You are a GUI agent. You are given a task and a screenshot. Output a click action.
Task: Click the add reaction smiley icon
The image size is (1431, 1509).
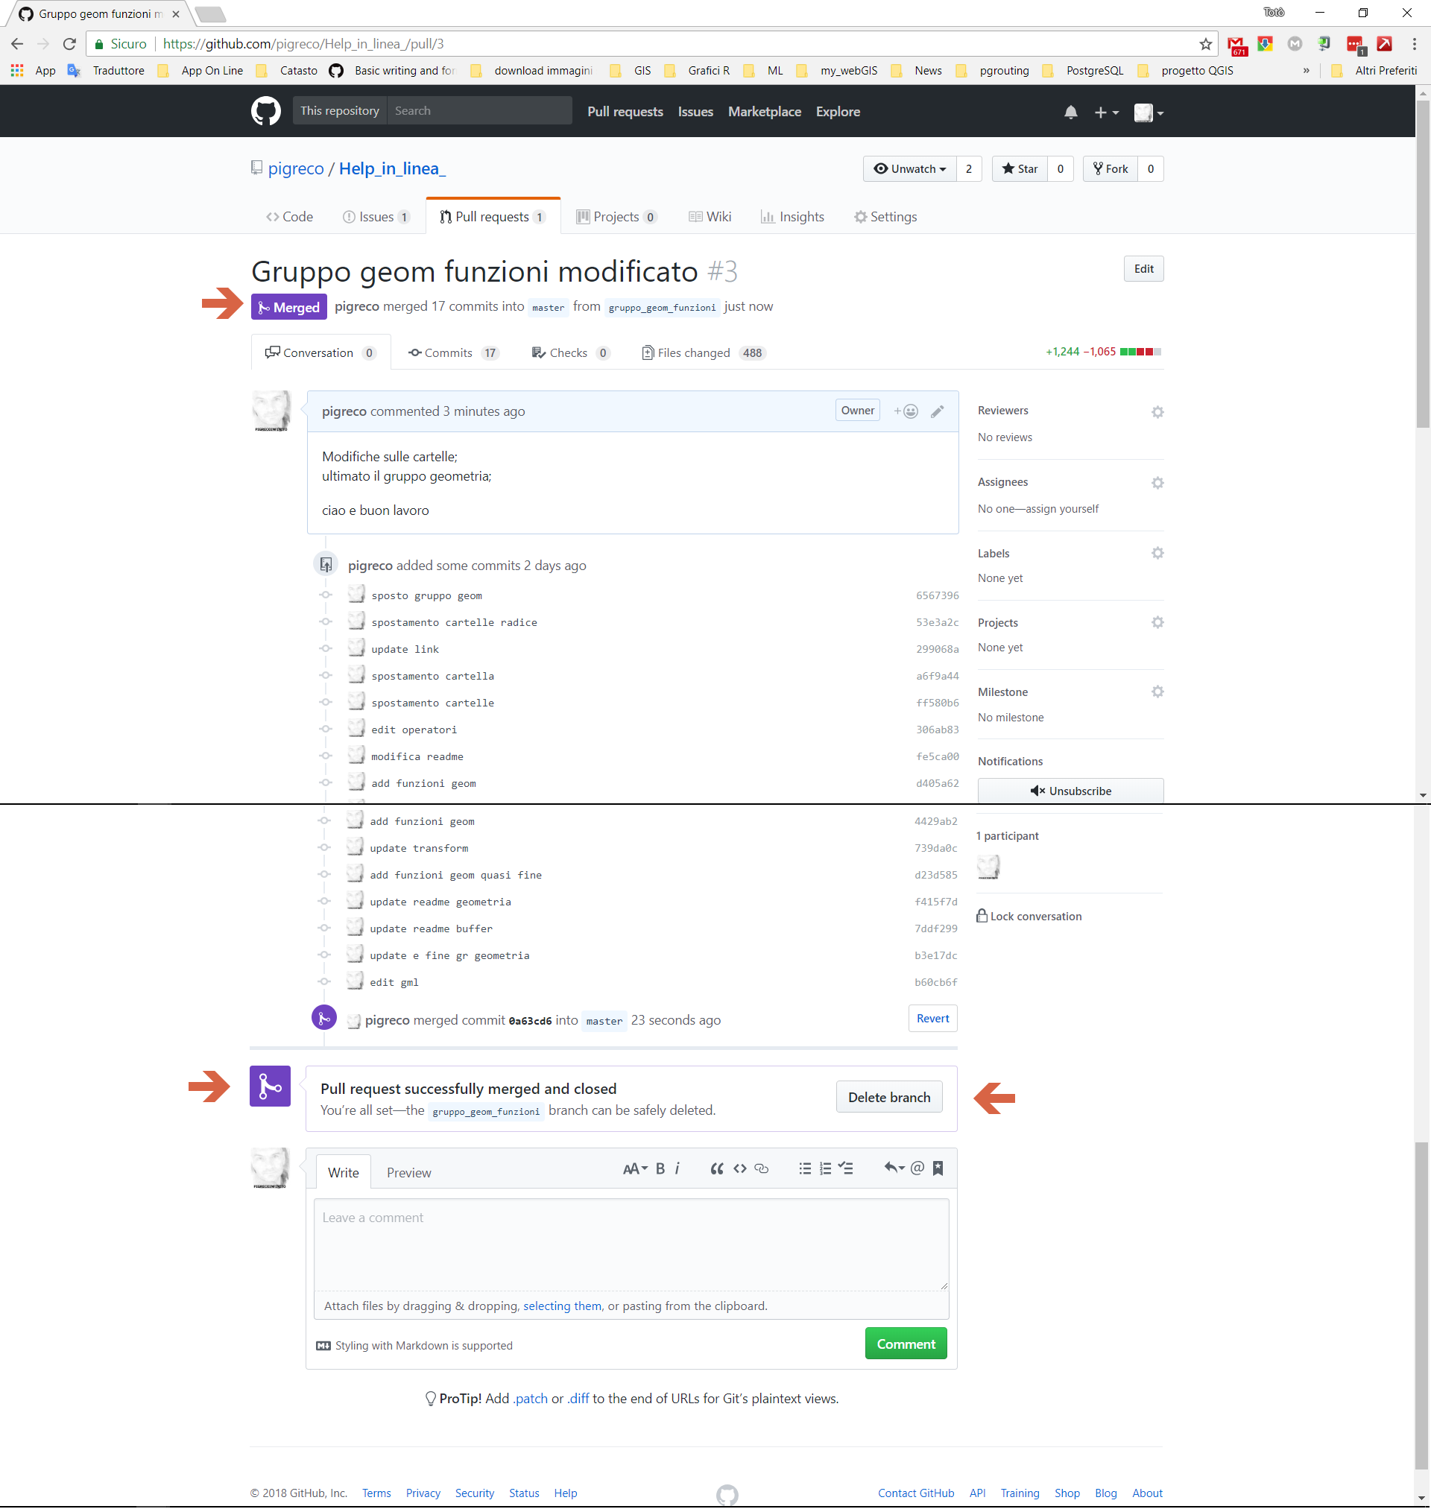906,411
